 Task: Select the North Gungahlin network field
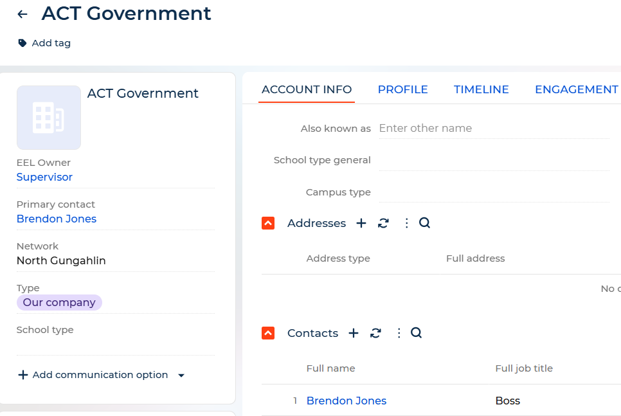click(x=116, y=260)
